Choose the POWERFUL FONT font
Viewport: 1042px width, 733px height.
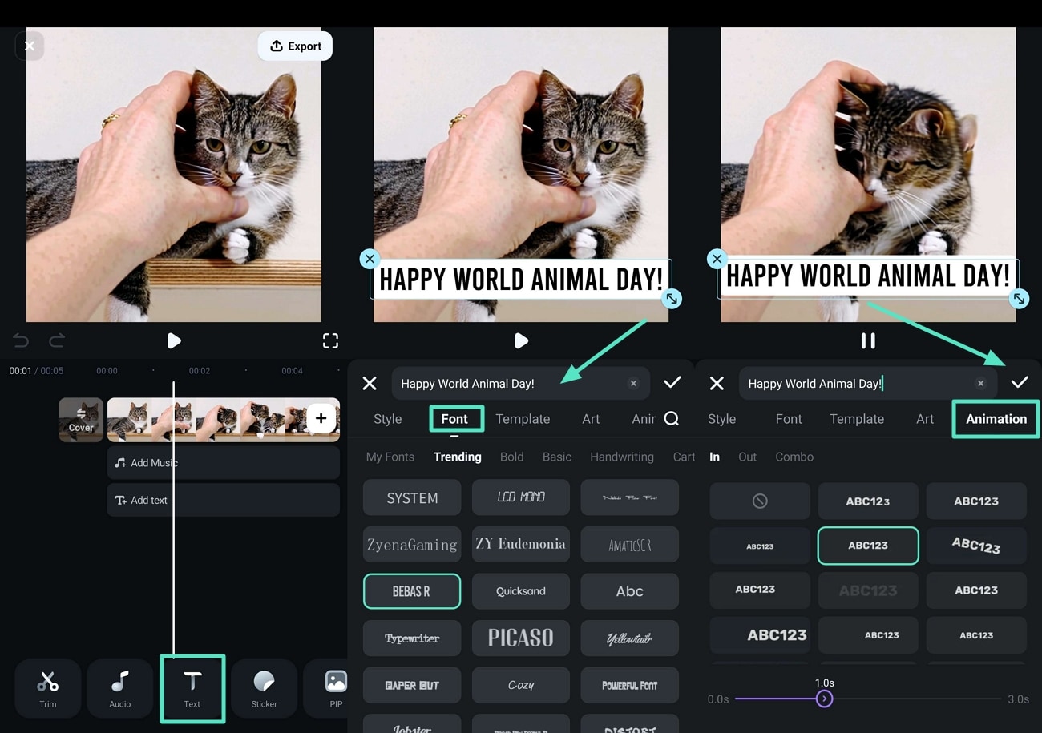click(x=630, y=685)
